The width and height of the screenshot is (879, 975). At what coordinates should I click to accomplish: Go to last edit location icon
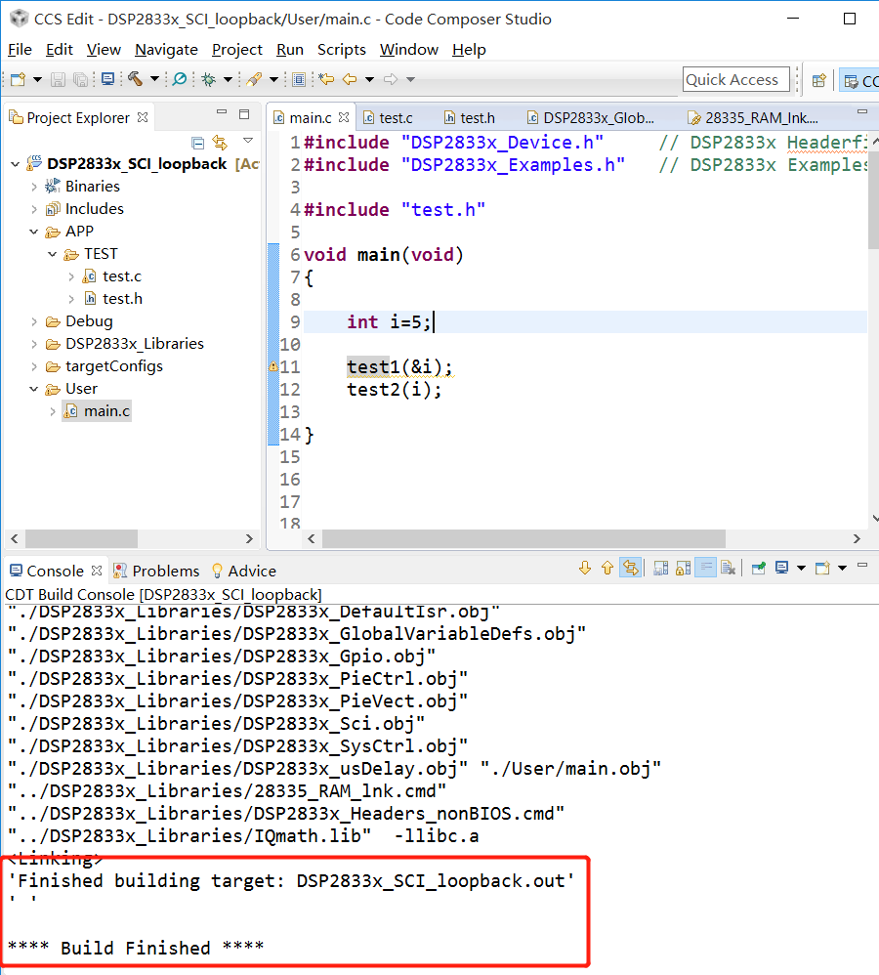click(x=326, y=79)
